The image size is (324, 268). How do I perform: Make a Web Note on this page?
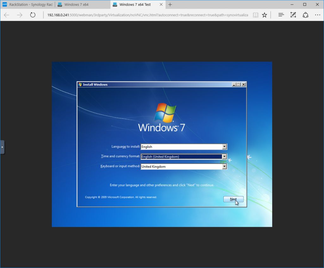(293, 15)
